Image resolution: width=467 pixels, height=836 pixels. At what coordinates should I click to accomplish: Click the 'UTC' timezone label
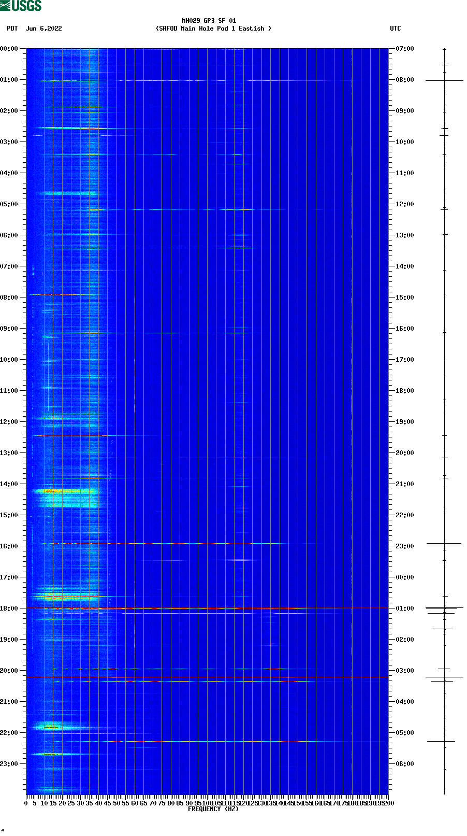[x=396, y=29]
